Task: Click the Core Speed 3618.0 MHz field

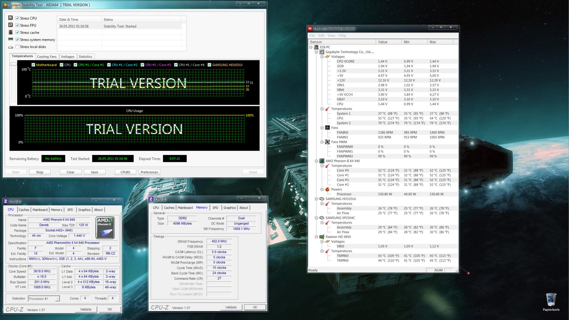Action: [42, 271]
